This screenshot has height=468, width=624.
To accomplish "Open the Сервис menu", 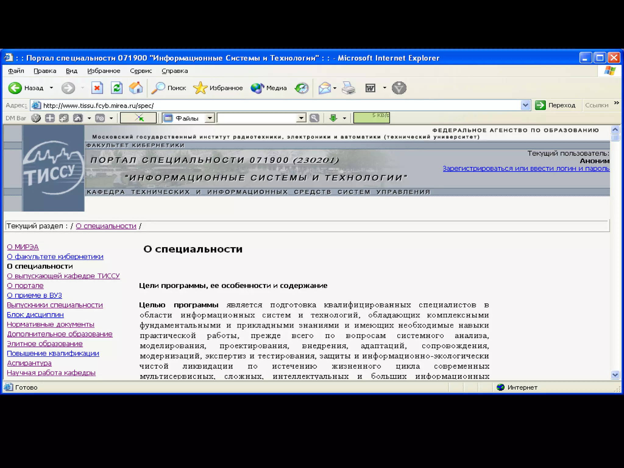I will point(141,71).
